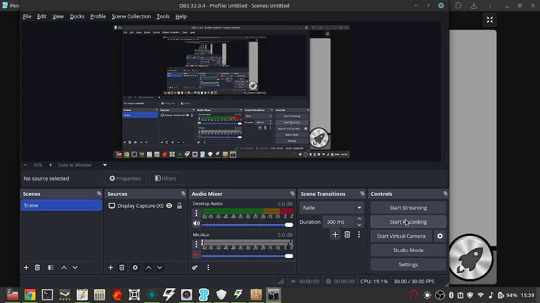The image size is (540, 303).
Task: Click the collapse arrows icon right of OBS
Action: (x=490, y=20)
